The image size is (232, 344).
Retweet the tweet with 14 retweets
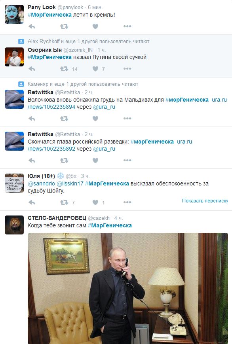click(x=64, y=69)
